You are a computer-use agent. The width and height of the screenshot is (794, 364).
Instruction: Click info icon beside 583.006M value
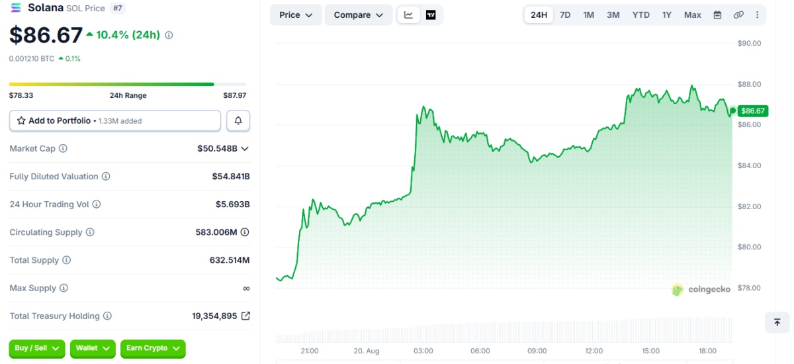(x=245, y=232)
